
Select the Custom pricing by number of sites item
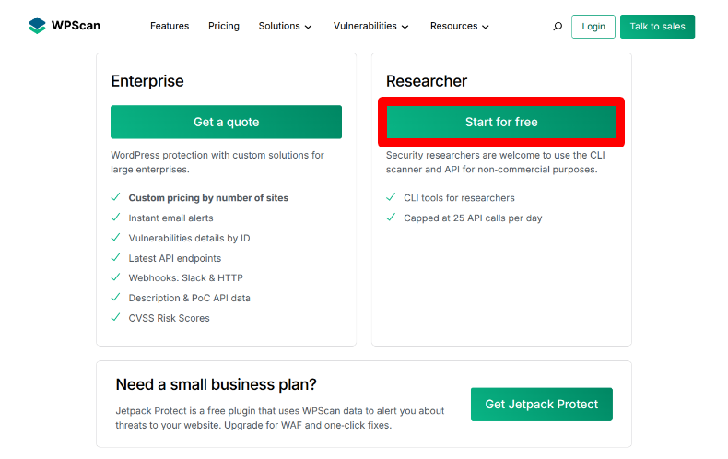coord(208,198)
